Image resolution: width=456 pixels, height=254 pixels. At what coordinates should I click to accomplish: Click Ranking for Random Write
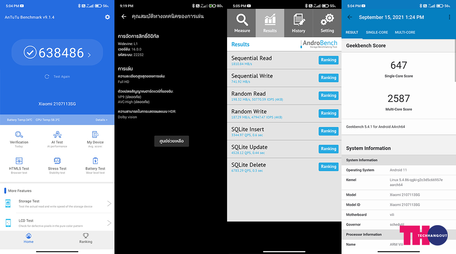(329, 113)
